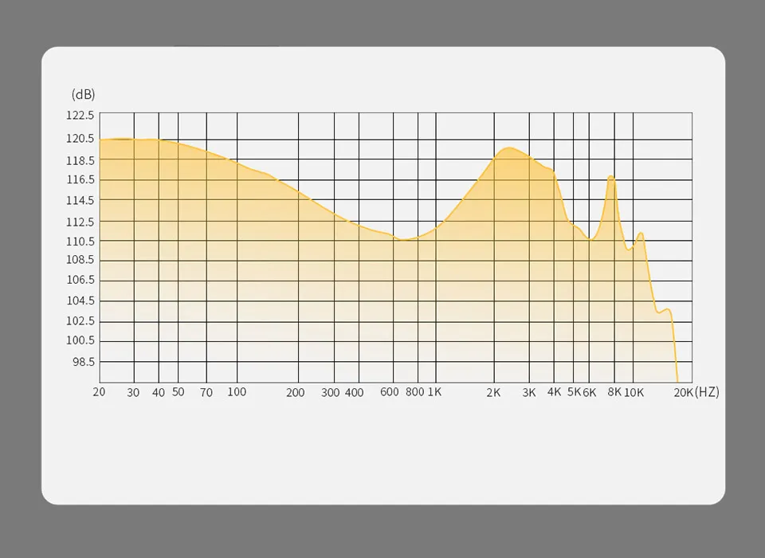The height and width of the screenshot is (558, 765).
Task: Click the 122.5 dB axis label
Action: pos(80,116)
